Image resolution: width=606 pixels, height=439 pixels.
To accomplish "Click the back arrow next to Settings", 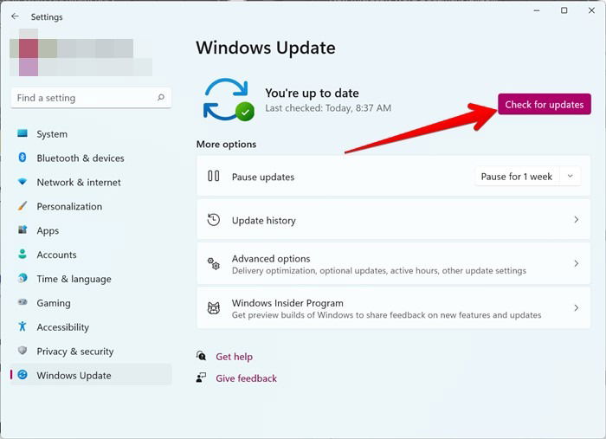I will (15, 16).
